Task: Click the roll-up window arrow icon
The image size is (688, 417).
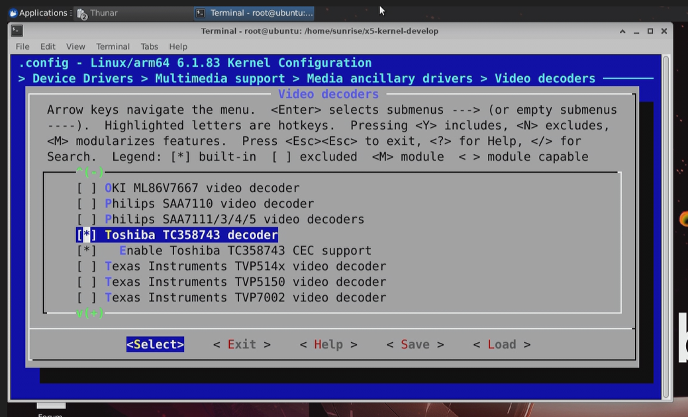Action: [x=622, y=31]
